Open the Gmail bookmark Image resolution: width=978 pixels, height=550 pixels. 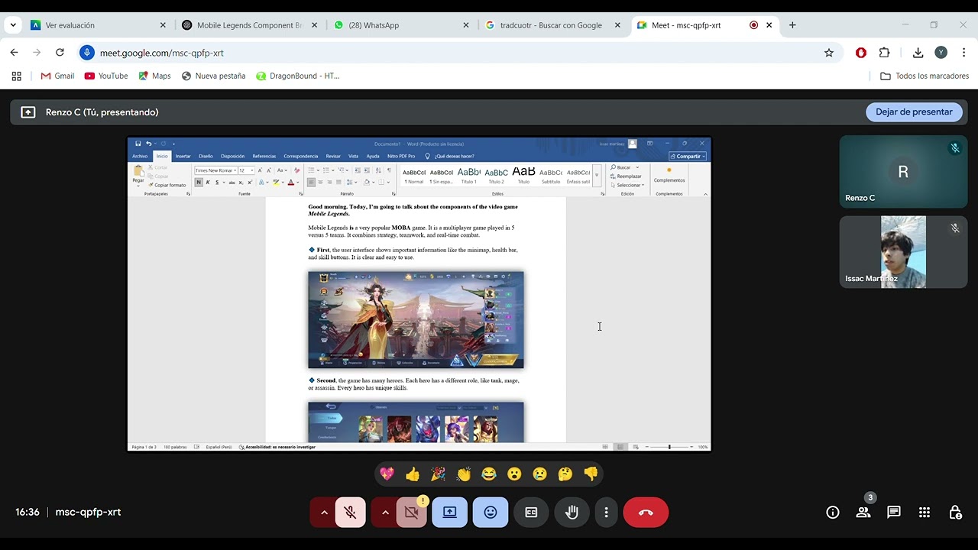tap(57, 76)
